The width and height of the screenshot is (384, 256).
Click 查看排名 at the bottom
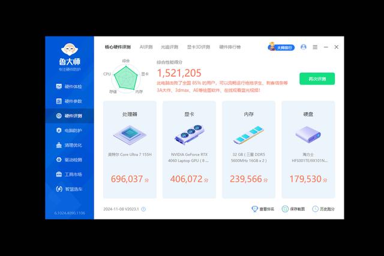click(263, 209)
